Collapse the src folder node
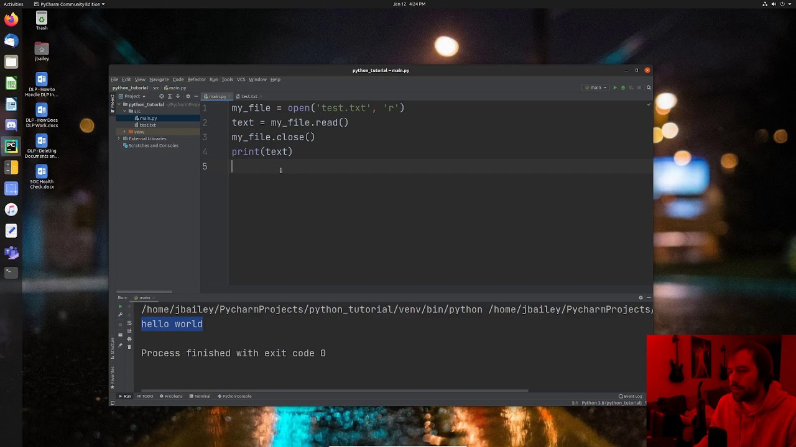 tap(124, 111)
